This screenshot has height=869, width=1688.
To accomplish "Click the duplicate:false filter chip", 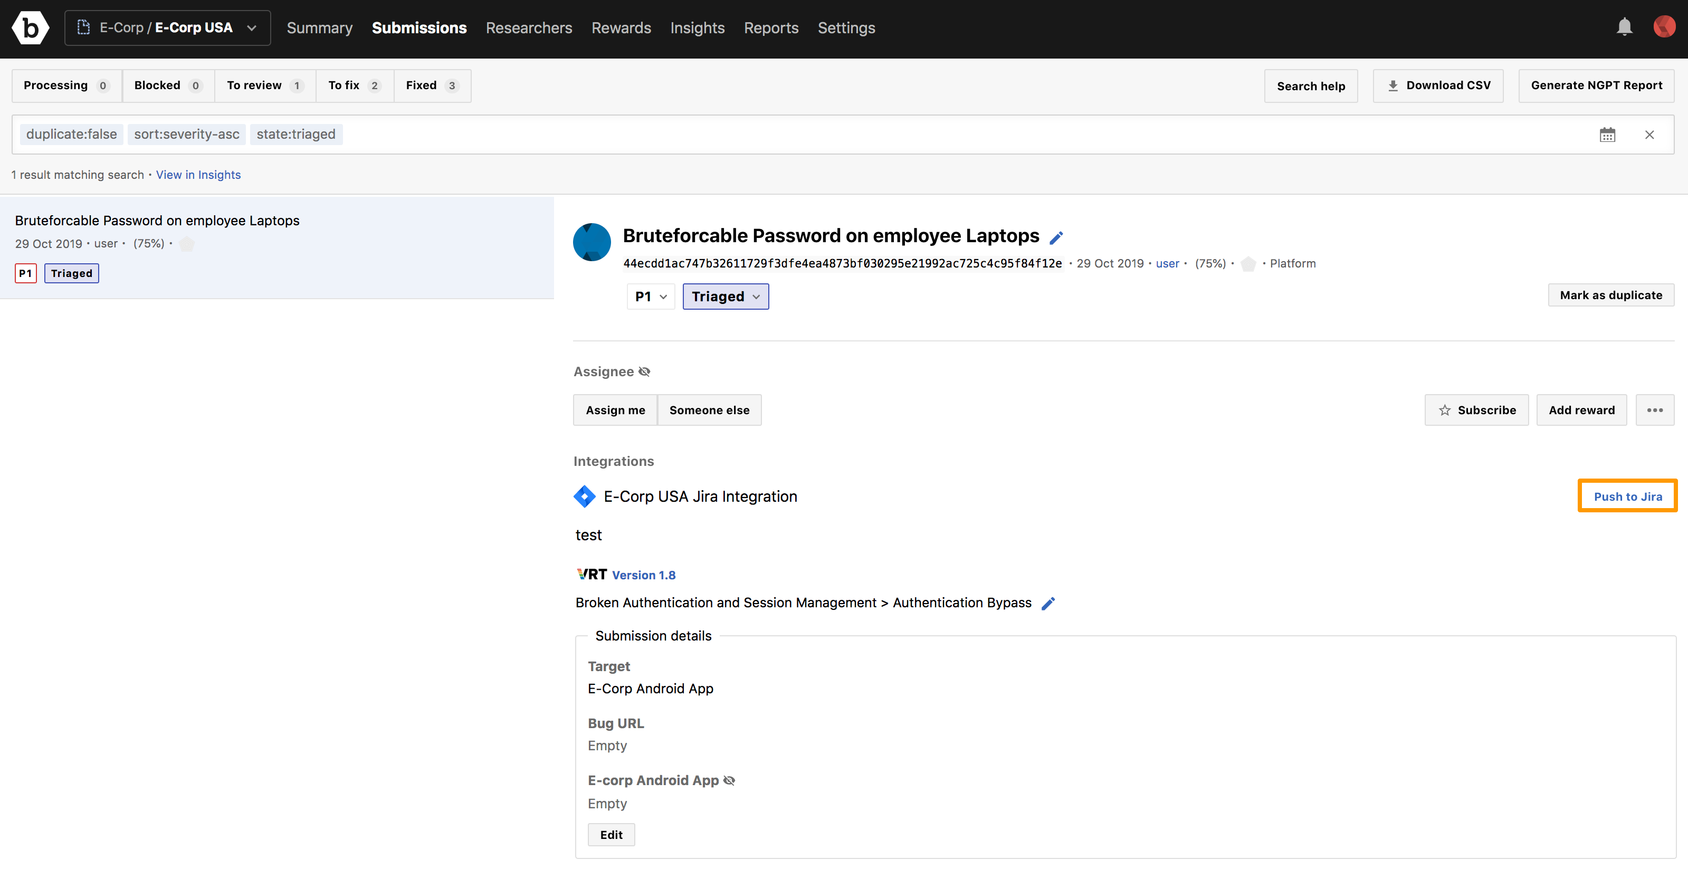I will pyautogui.click(x=71, y=135).
